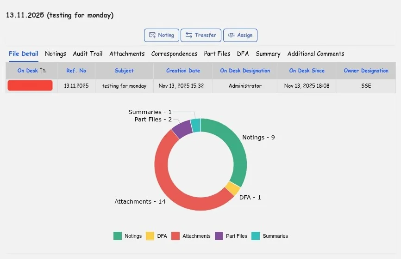Viewport: 401px width, 259px height.
Task: Click the 'testing for monday' subject cell
Action: coord(124,86)
